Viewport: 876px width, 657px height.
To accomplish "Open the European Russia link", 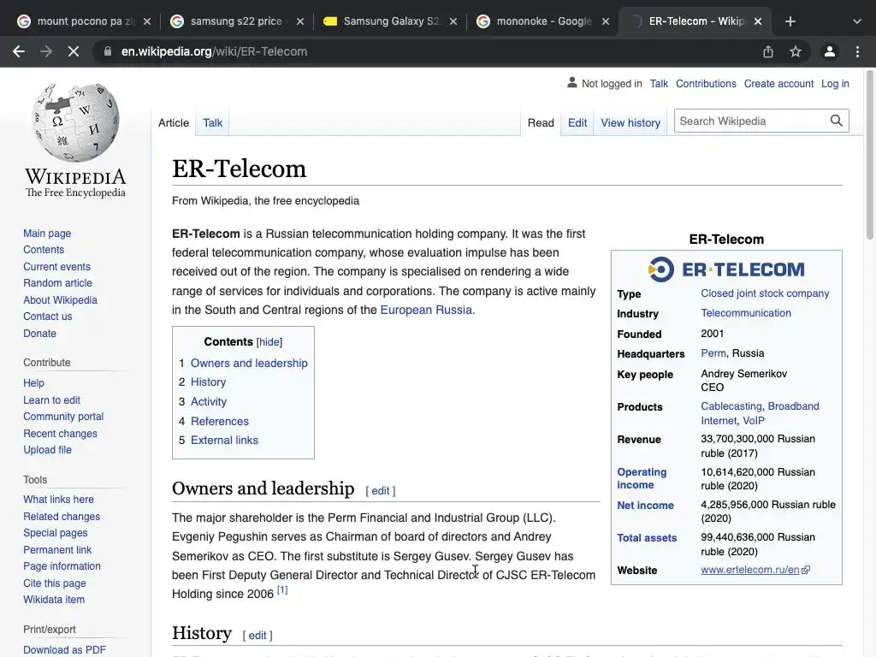I will [426, 310].
